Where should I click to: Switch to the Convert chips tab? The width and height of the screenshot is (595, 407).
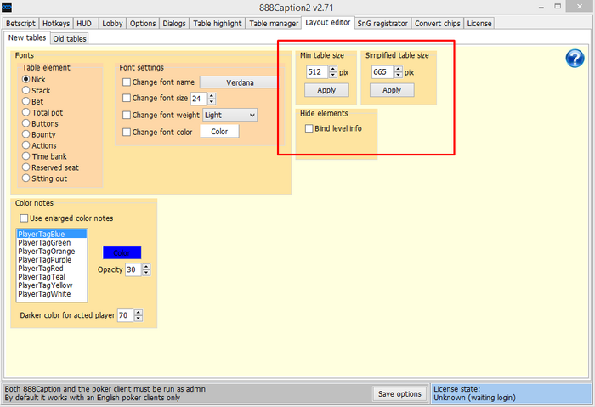click(438, 24)
